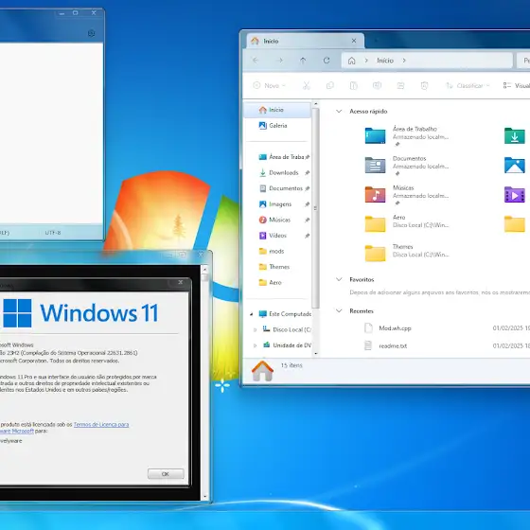The image size is (530, 530).
Task: Click the Explorer sidebar scrollbar thumb
Action: point(316,208)
